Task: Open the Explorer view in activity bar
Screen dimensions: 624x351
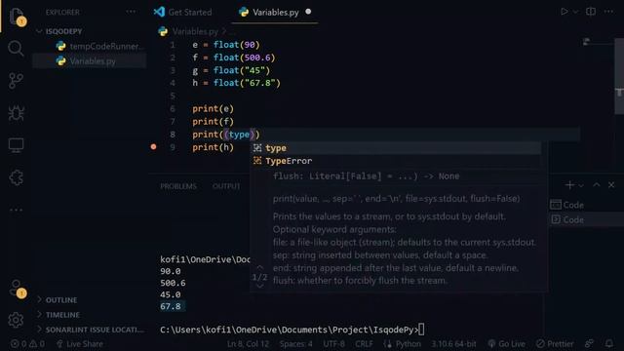Action: pyautogui.click(x=16, y=16)
